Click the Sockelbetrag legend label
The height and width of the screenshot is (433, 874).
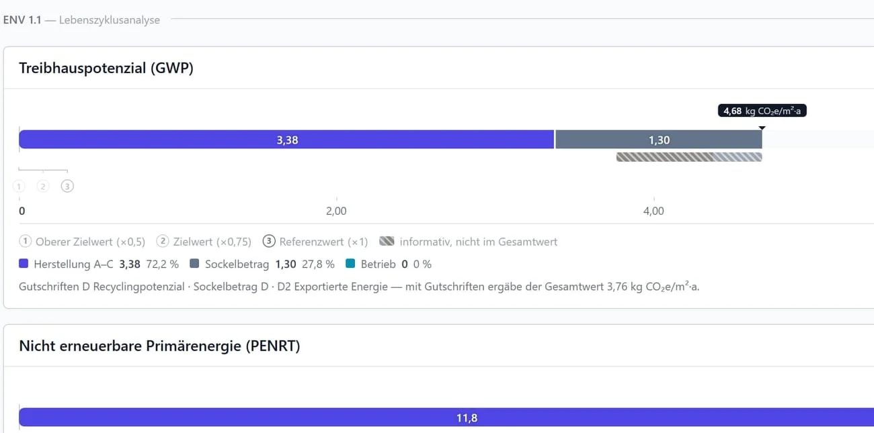pyautogui.click(x=237, y=264)
